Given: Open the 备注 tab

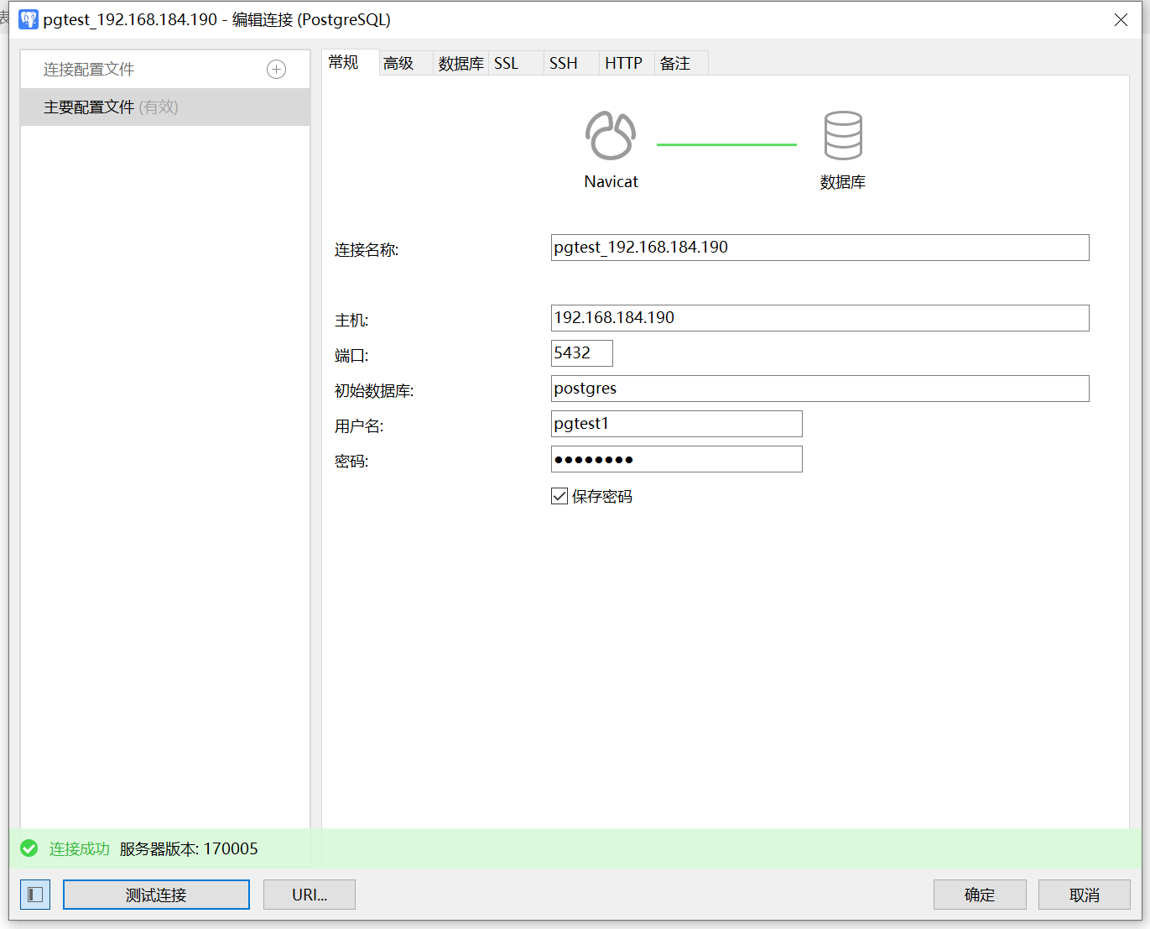Looking at the screenshot, I should pos(681,63).
